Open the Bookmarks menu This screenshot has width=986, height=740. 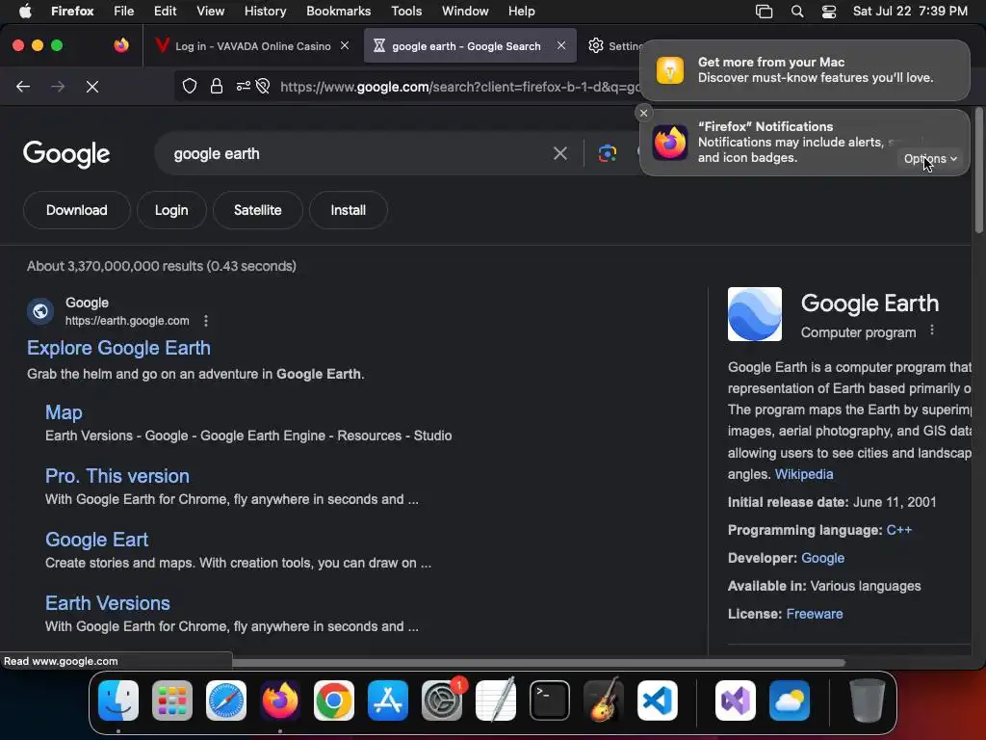[338, 11]
